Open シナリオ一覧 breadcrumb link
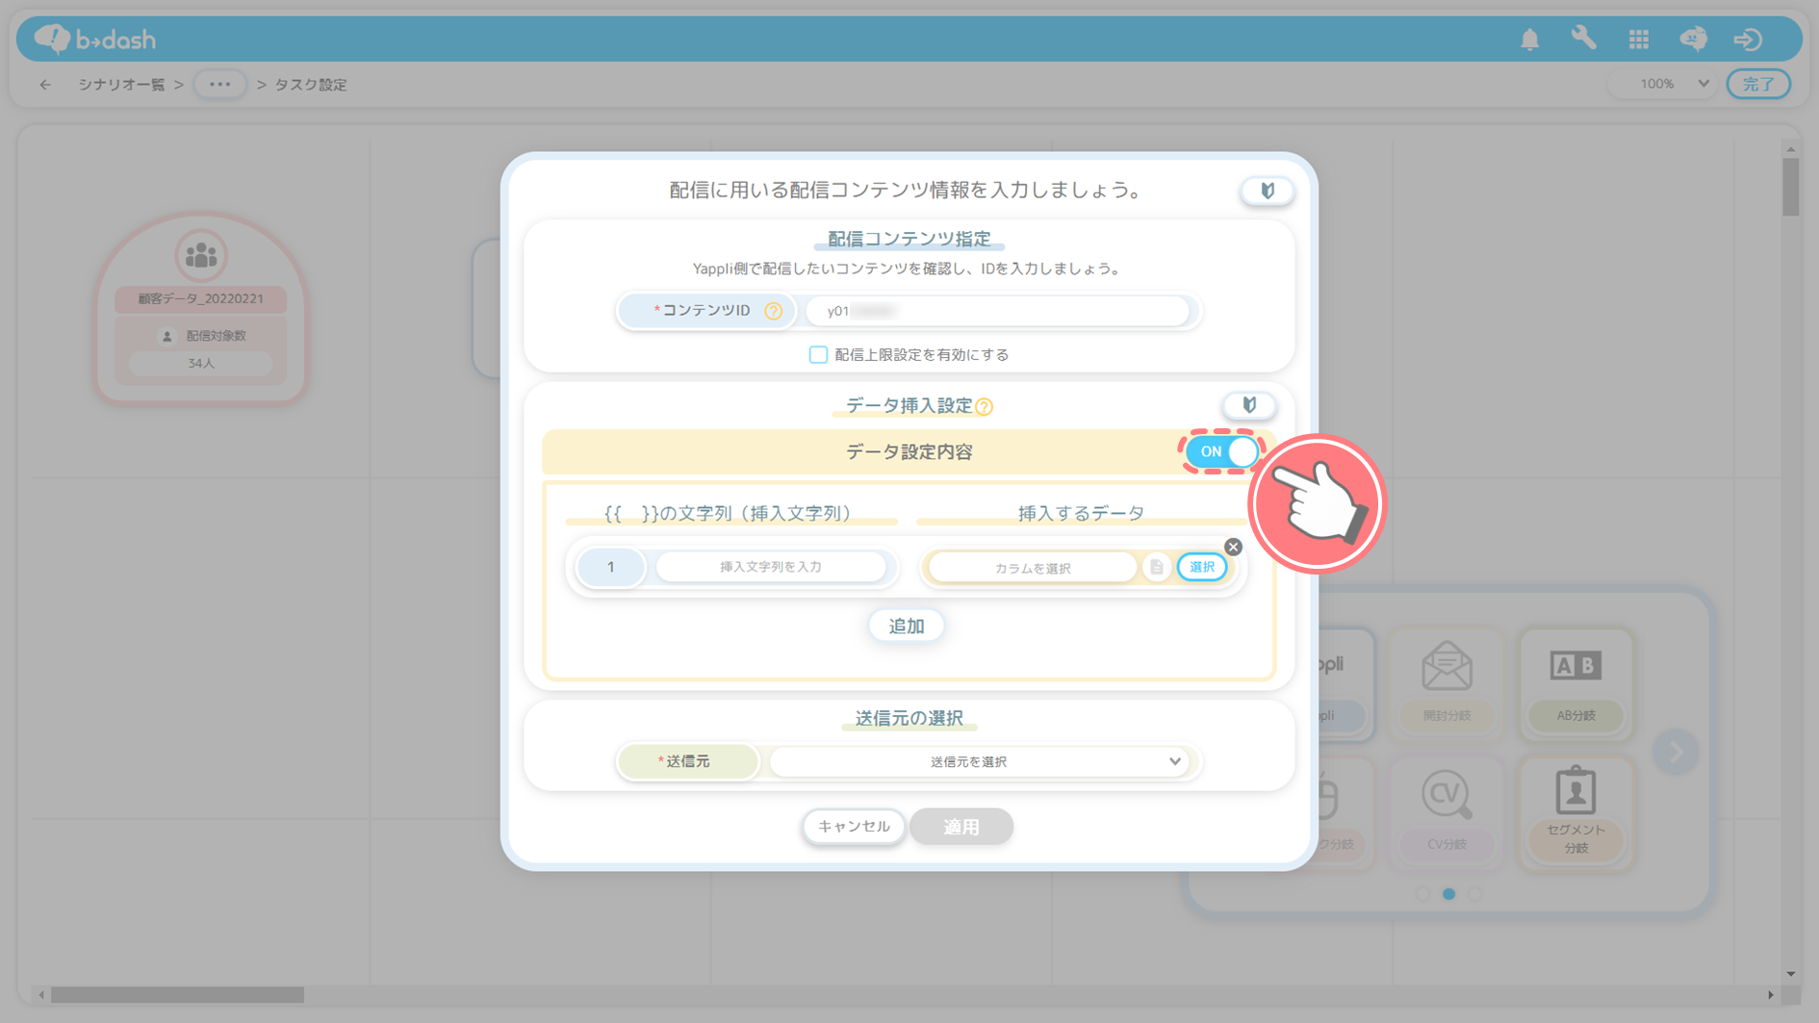The width and height of the screenshot is (1819, 1023). 121,85
